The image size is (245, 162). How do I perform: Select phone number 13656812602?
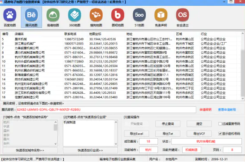pyautogui.click(x=74, y=79)
